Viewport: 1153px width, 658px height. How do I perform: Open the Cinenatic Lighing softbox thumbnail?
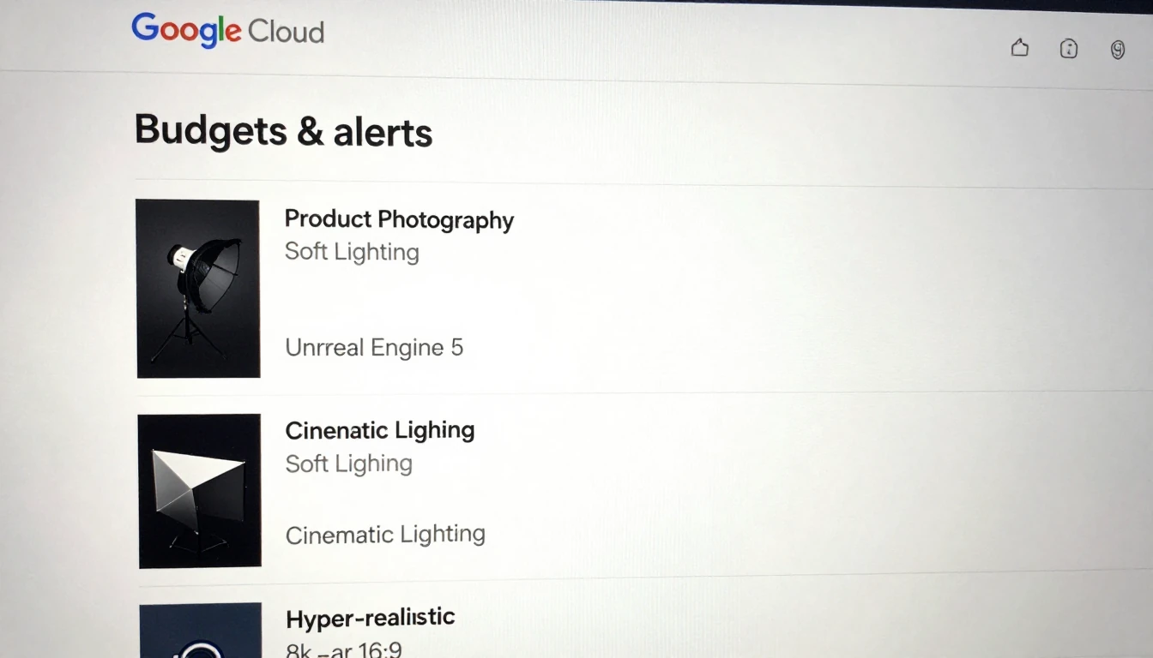click(x=200, y=491)
